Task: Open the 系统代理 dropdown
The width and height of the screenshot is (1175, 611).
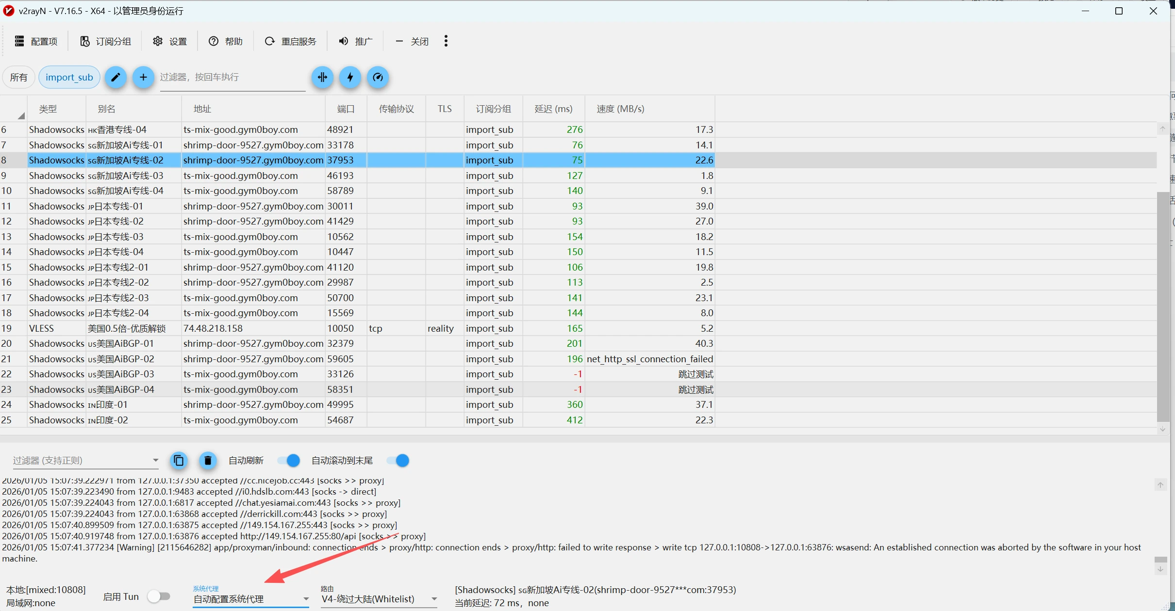Action: click(251, 599)
